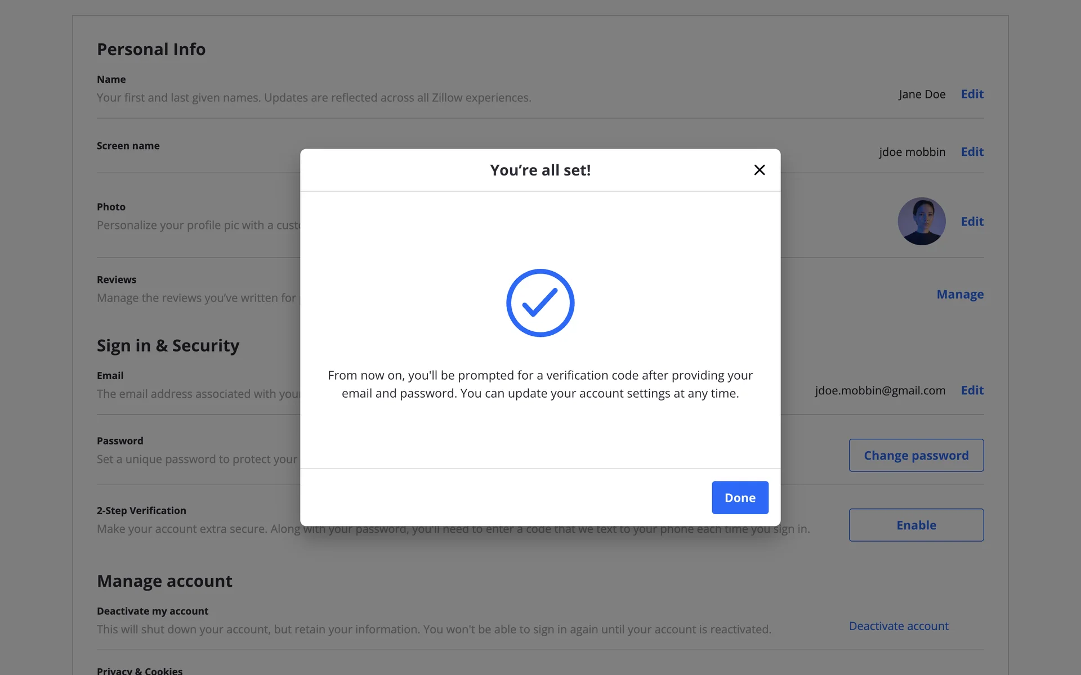
Task: Click Edit next to the profile photo
Action: 972,222
